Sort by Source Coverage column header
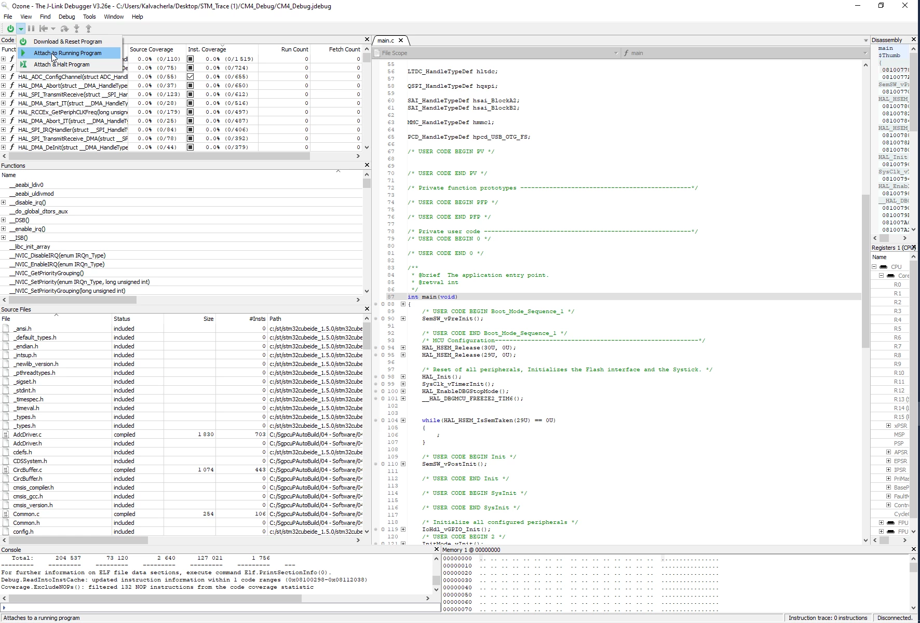 pyautogui.click(x=156, y=49)
